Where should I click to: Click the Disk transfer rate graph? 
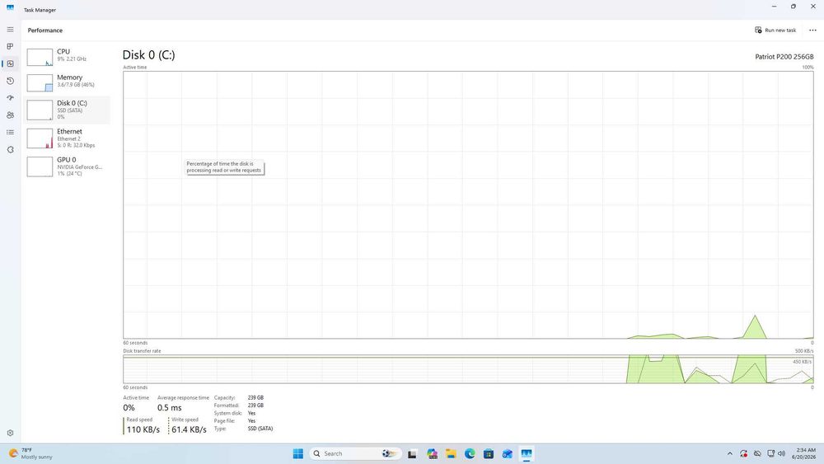[x=468, y=369]
